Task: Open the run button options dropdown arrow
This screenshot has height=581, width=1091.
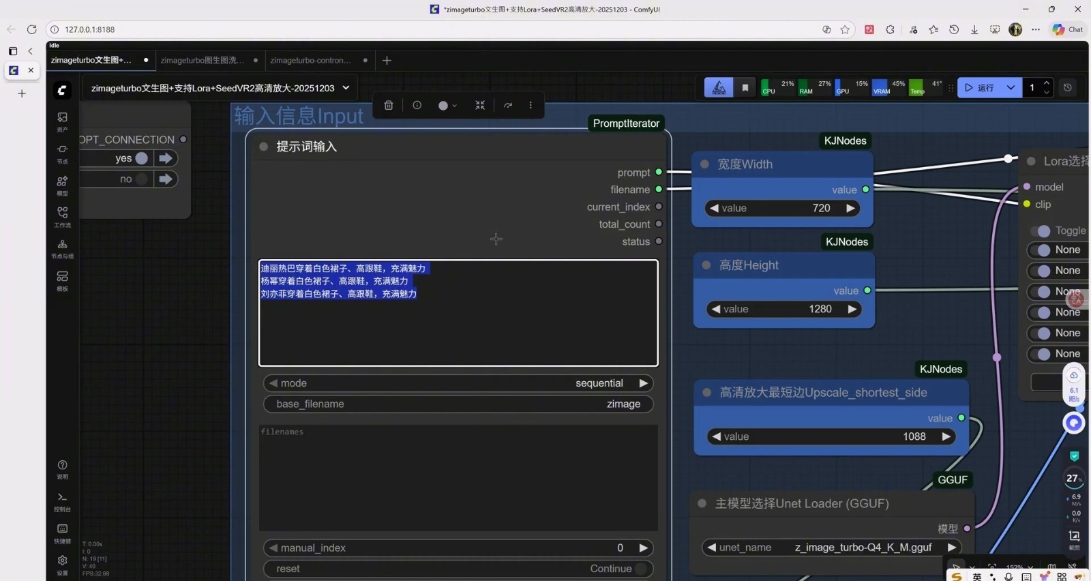Action: (1011, 87)
